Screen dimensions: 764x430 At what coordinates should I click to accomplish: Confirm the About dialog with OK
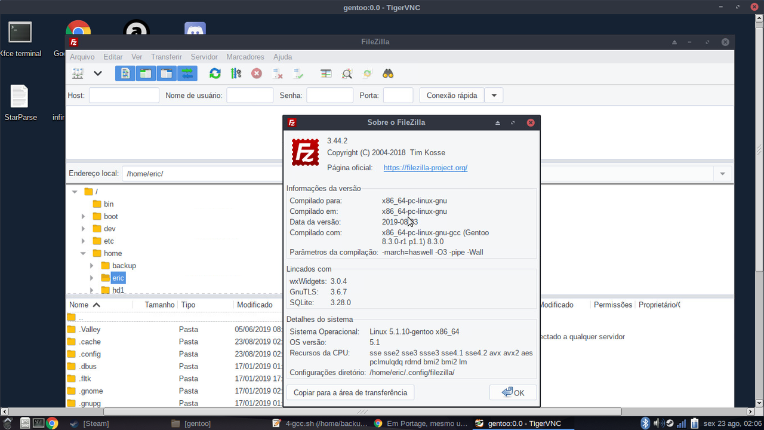(513, 392)
